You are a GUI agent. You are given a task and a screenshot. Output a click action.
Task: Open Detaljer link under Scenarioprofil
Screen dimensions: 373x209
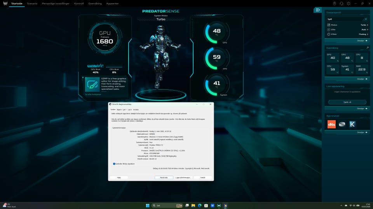[362, 41]
